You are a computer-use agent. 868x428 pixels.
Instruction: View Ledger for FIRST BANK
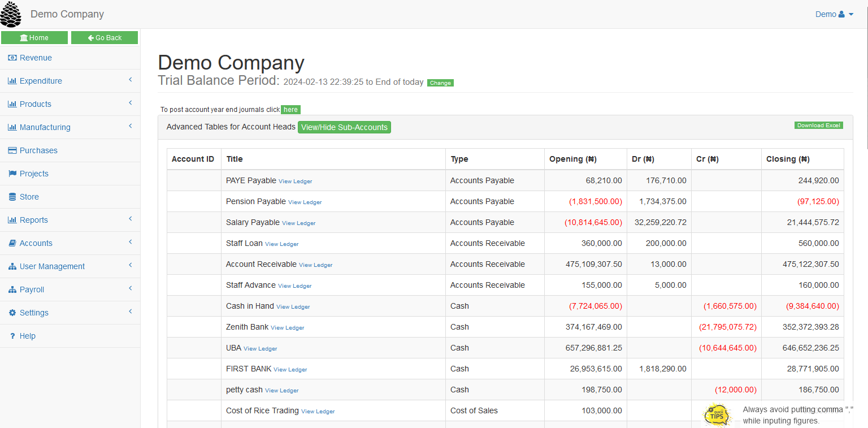tap(290, 370)
